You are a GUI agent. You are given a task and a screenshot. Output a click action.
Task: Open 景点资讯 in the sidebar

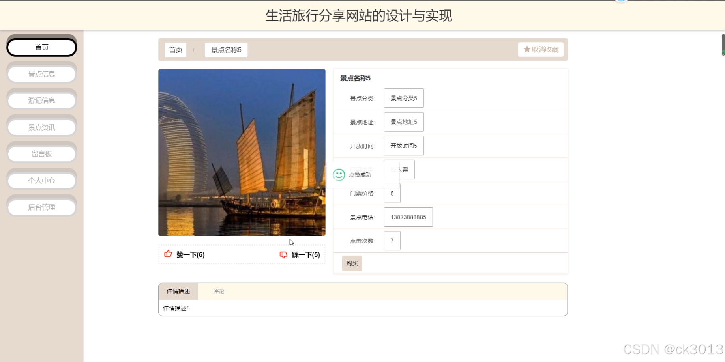[42, 127]
